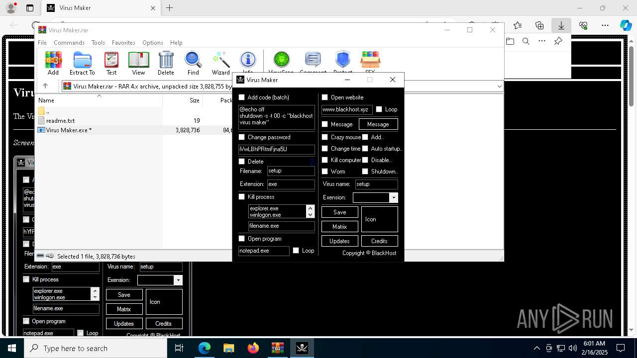This screenshot has width=637, height=358.
Task: Open Windows Start menu
Action: pos(12,348)
